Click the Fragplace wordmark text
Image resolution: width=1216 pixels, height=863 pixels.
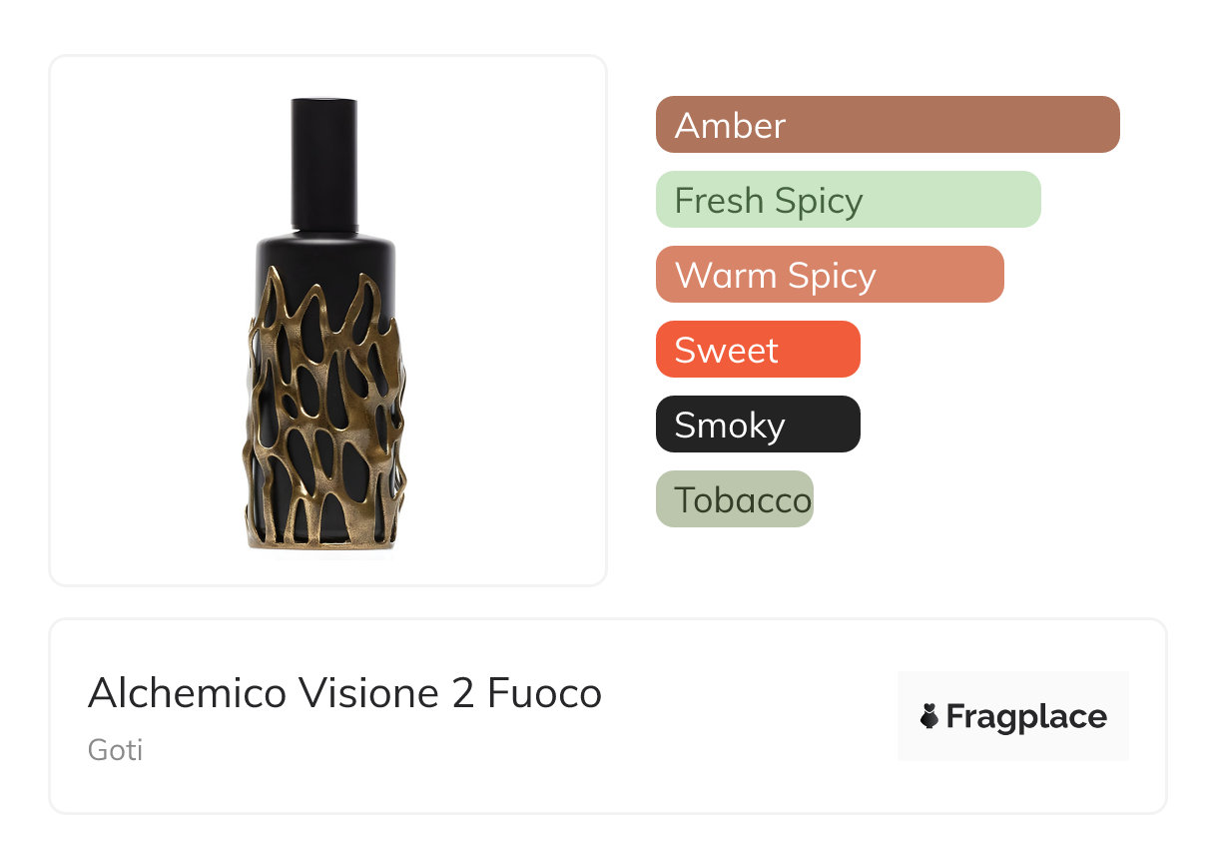pos(1026,717)
